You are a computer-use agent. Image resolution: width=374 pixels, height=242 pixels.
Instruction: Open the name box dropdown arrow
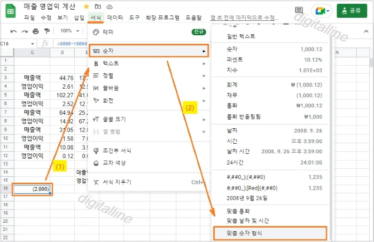pos(33,44)
